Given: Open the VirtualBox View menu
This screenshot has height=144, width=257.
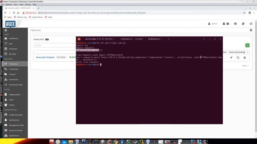Looking at the screenshot, I should 16,4.
